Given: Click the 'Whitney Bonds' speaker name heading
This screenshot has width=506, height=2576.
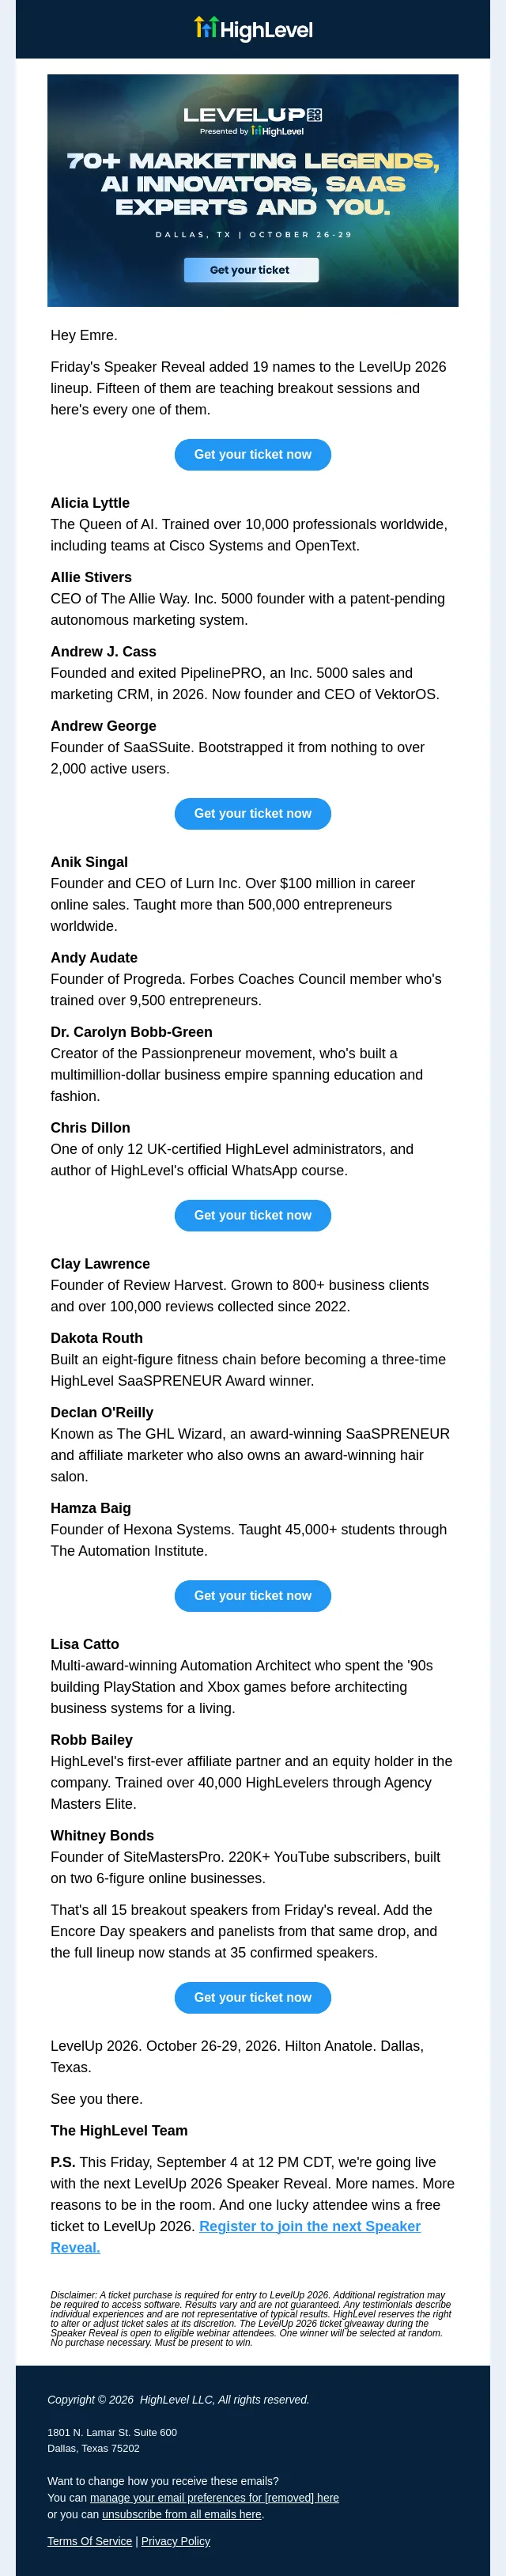Looking at the screenshot, I should click(x=102, y=1835).
